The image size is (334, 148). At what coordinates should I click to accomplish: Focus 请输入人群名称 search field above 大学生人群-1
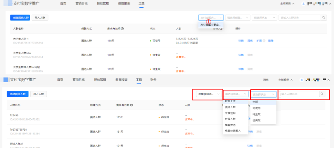300,18
